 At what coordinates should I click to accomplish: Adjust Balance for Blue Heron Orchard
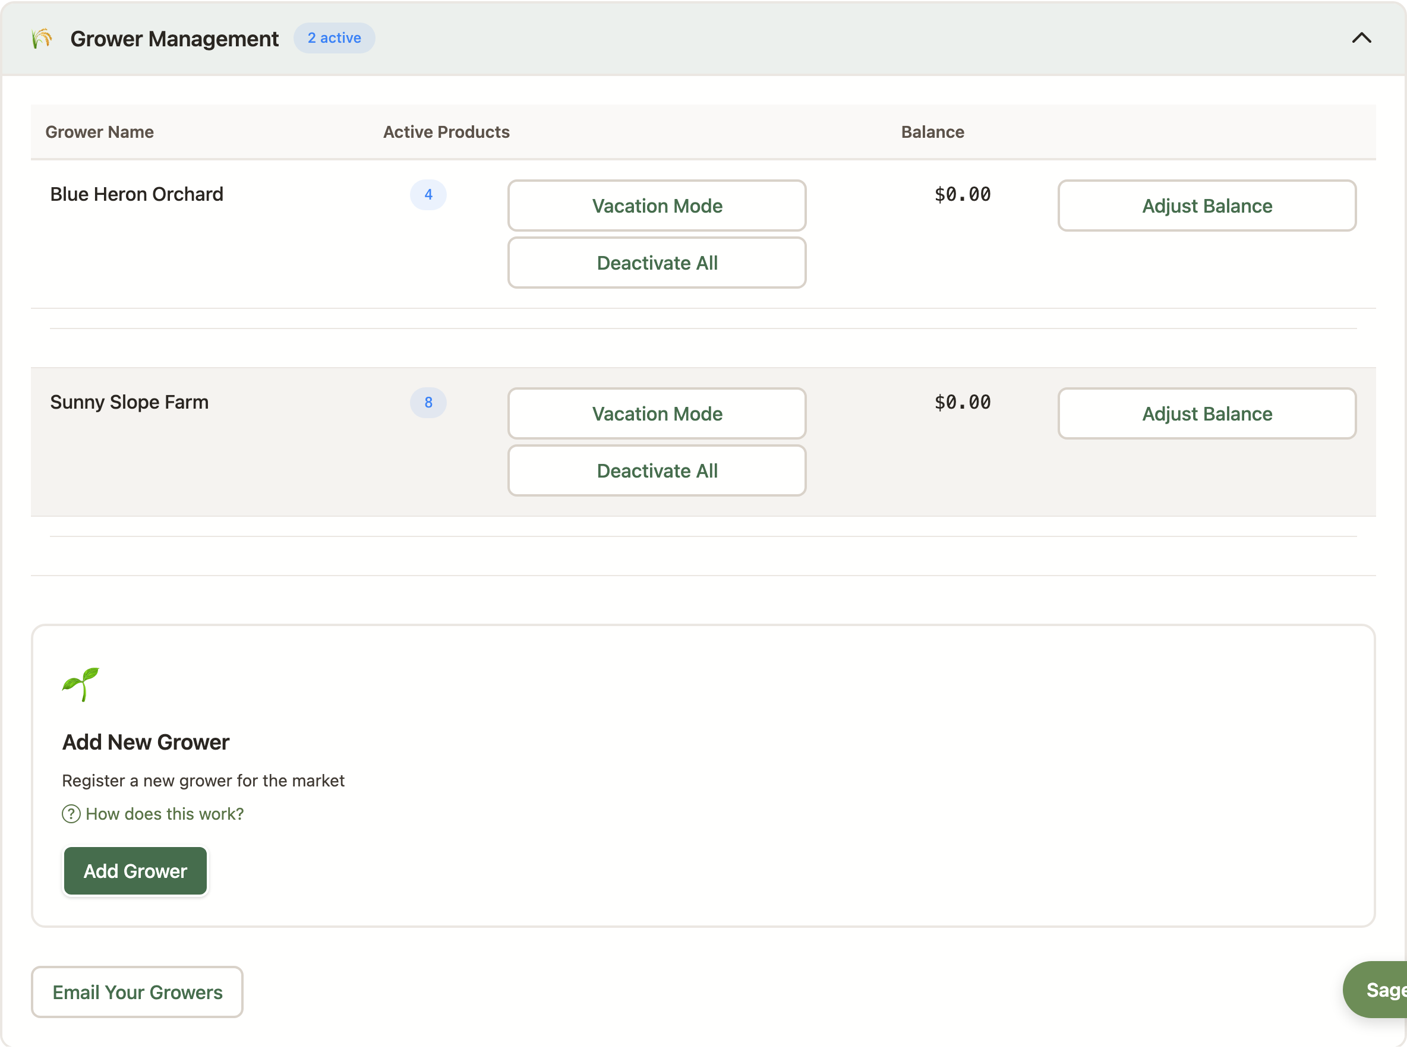pyautogui.click(x=1206, y=206)
